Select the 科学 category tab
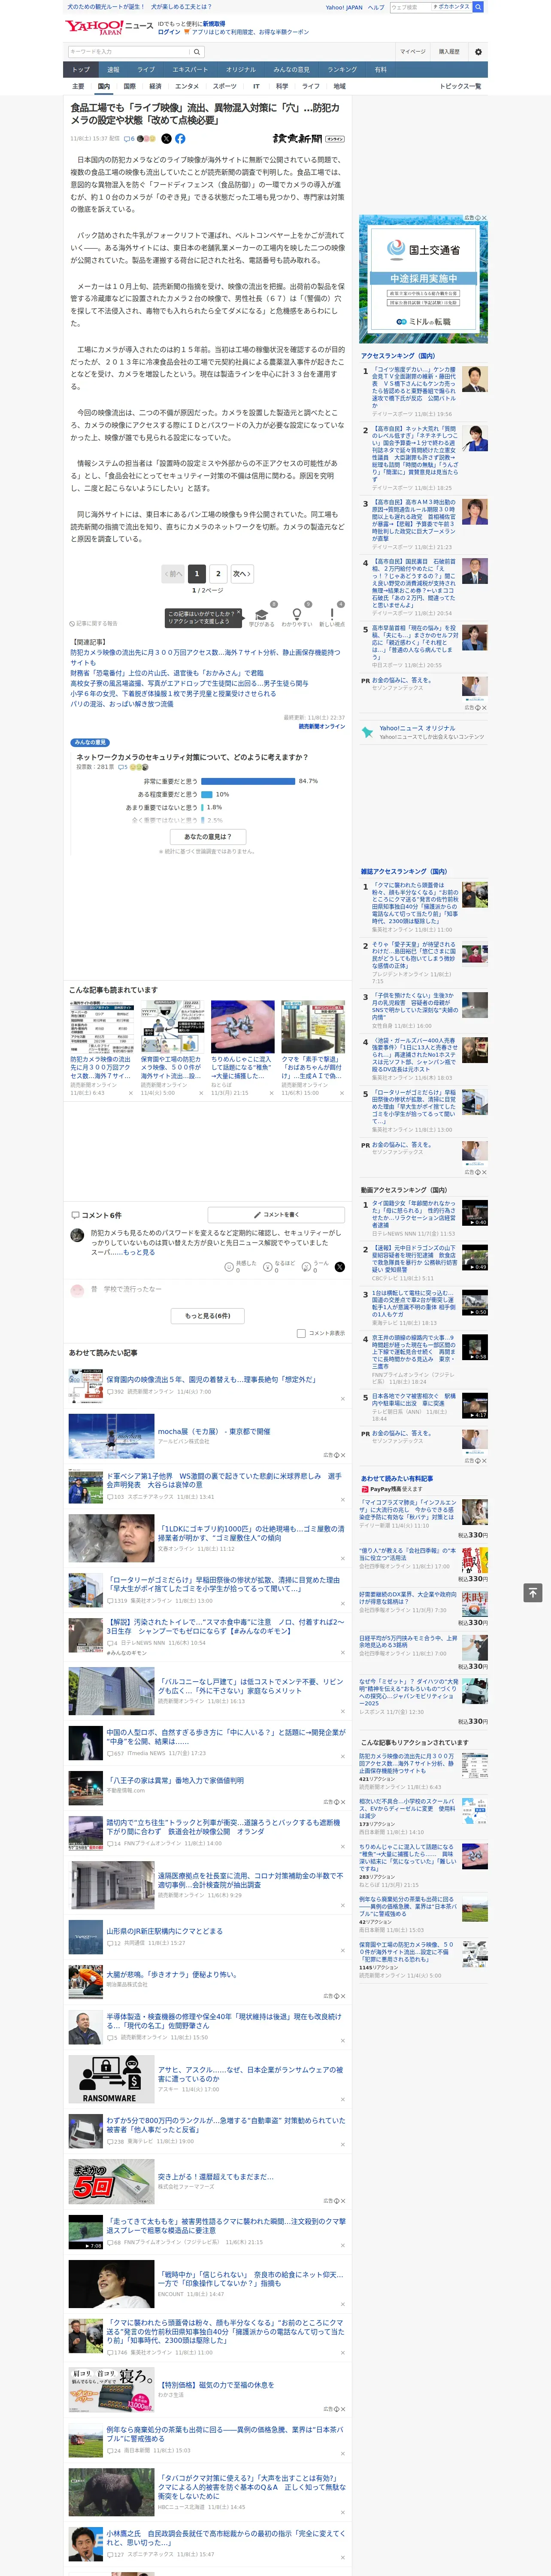This screenshot has height=2576, width=551. (282, 86)
